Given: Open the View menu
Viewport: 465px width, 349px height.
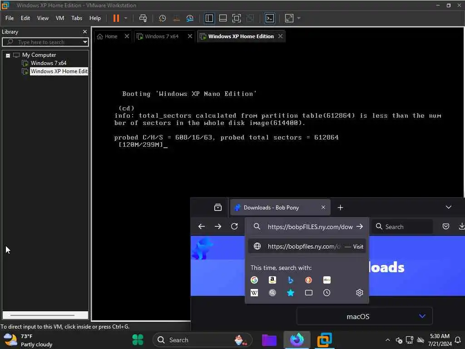Looking at the screenshot, I should (43, 18).
